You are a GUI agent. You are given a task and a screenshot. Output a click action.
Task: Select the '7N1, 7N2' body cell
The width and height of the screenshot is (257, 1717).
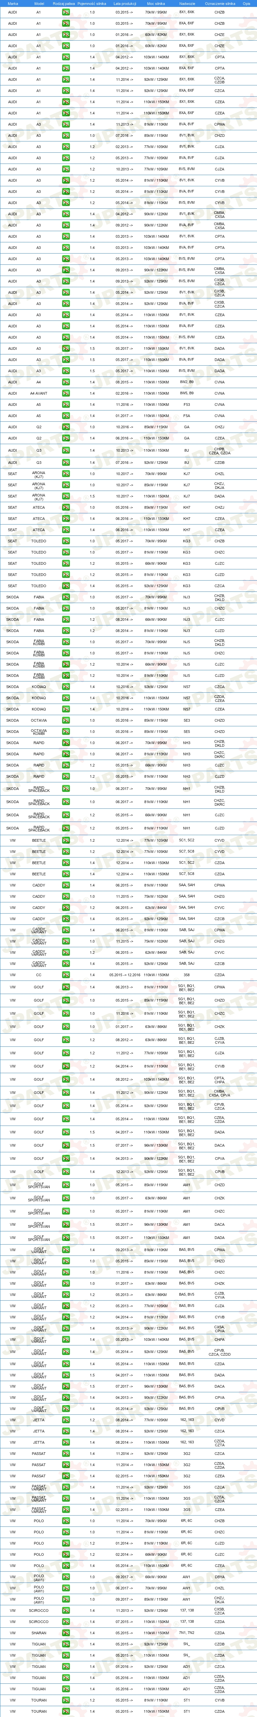coord(187,1633)
